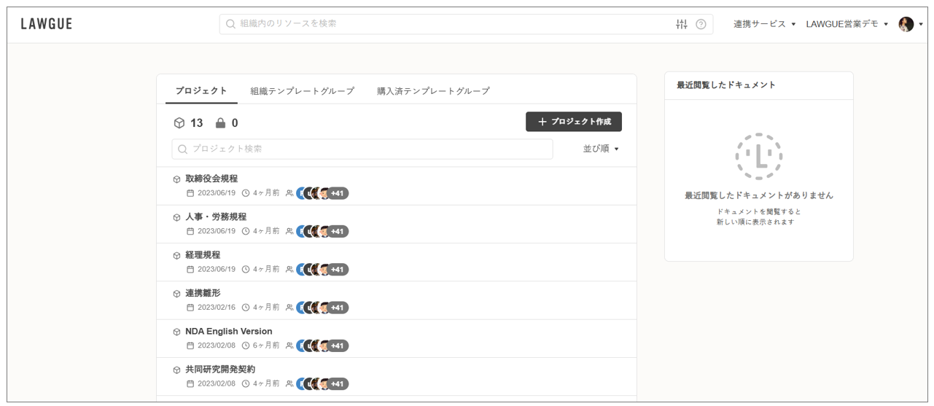The image size is (934, 406).
Task: Click the locked projects padlock icon
Action: [220, 123]
